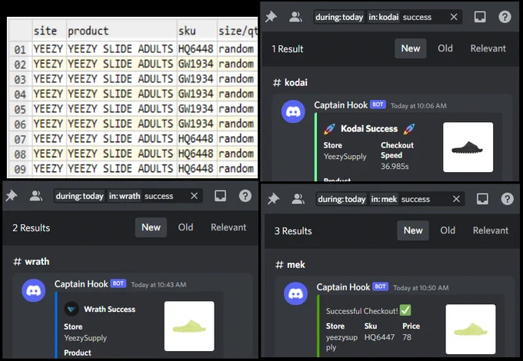Open the # kodai channel heading
This screenshot has width=523, height=361.
point(290,82)
